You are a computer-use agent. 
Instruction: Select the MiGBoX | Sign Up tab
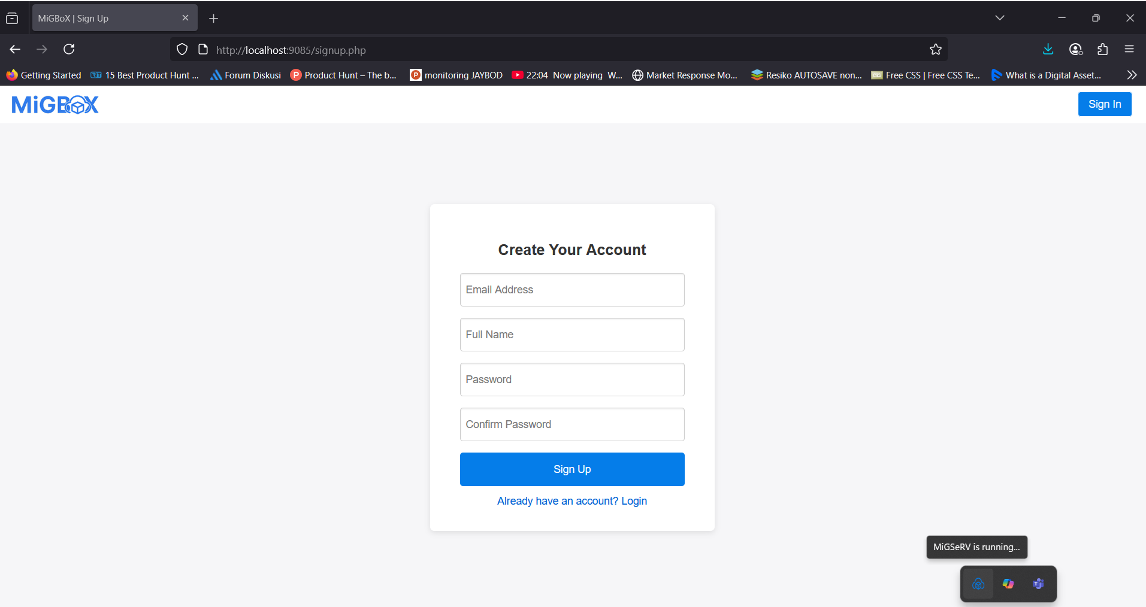pyautogui.click(x=114, y=18)
